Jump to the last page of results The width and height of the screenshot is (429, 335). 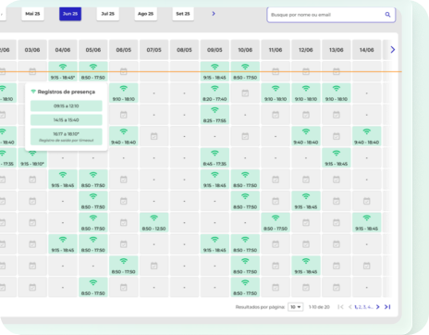coord(387,307)
